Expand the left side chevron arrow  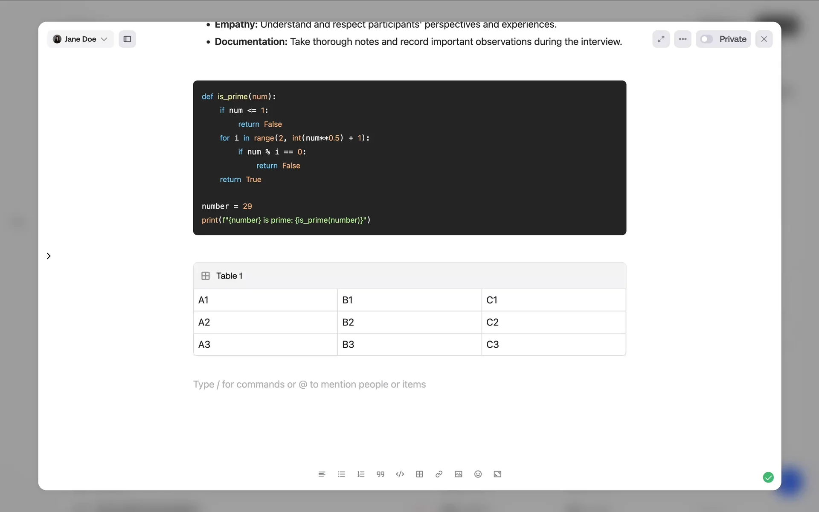(49, 256)
